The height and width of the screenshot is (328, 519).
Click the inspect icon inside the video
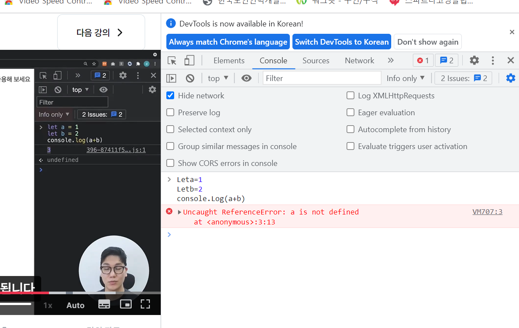pos(43,75)
